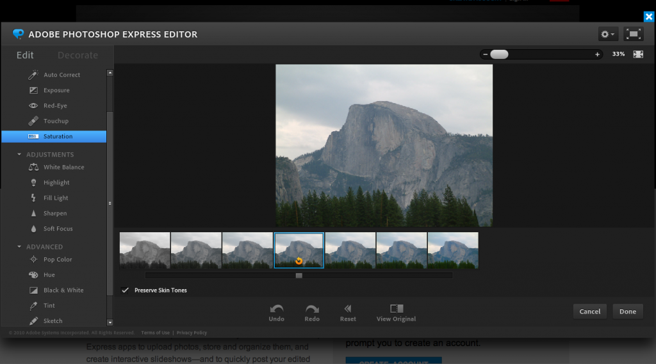Switch to the Edit tab

[x=25, y=55]
